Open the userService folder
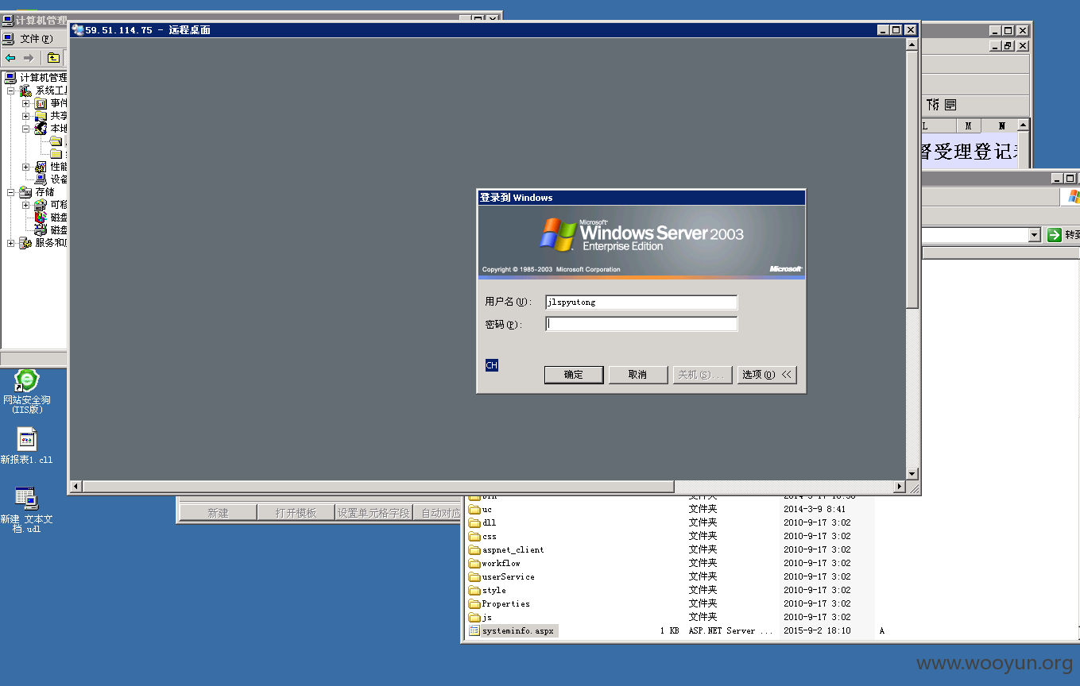The height and width of the screenshot is (686, 1080). 501,577
